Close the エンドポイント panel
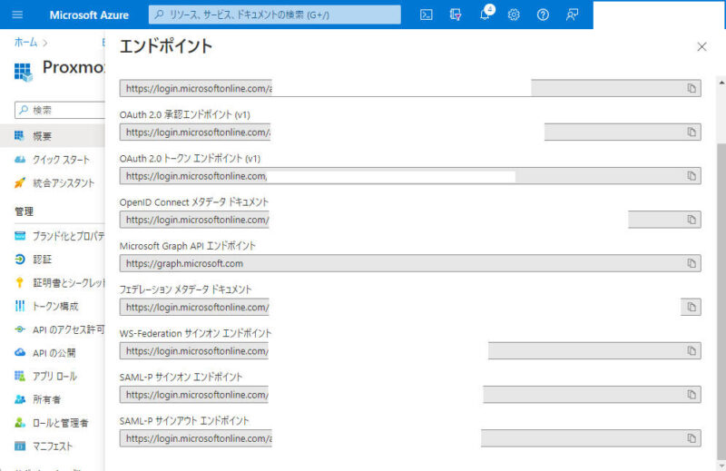726x471 pixels. coord(701,47)
